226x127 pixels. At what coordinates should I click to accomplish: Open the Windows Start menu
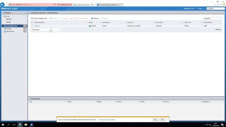tap(3, 125)
